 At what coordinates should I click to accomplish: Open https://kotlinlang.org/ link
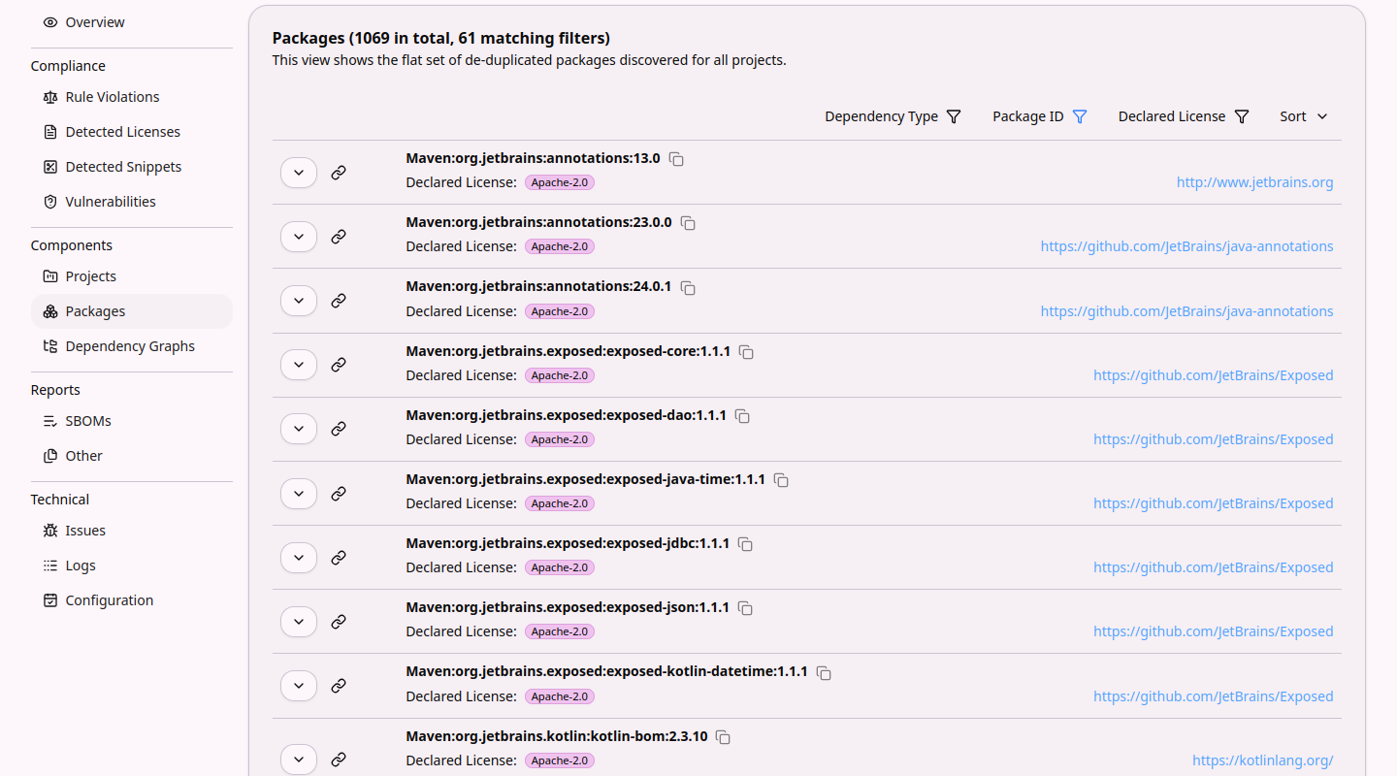click(x=1262, y=760)
